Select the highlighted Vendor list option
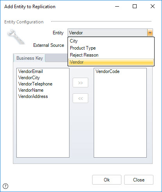Screen dimensions: 162x192 (x=111, y=62)
